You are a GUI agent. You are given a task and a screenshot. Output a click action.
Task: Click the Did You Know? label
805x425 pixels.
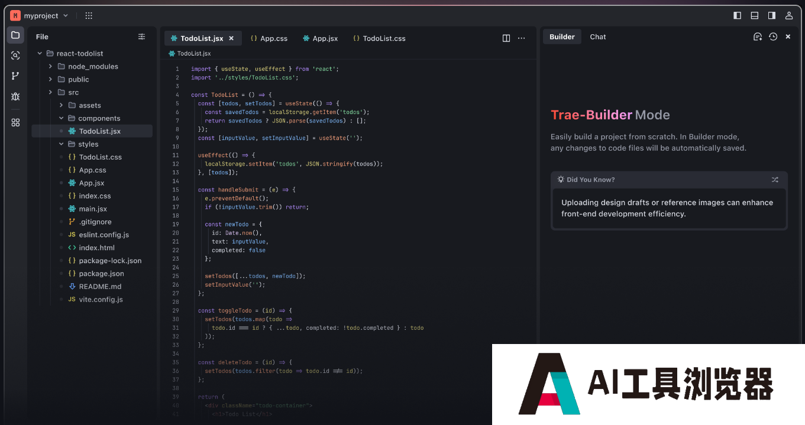pyautogui.click(x=590, y=180)
